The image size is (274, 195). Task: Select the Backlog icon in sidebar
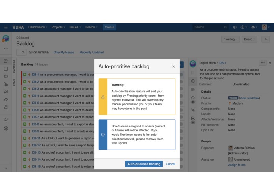pyautogui.click(x=6, y=61)
